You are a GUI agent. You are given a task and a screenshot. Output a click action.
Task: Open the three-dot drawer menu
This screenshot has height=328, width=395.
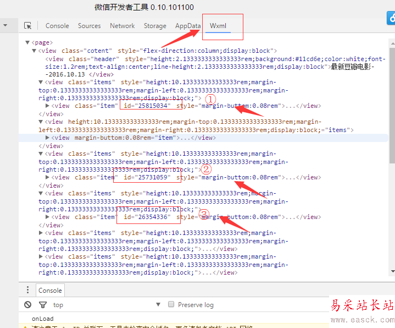point(27,290)
